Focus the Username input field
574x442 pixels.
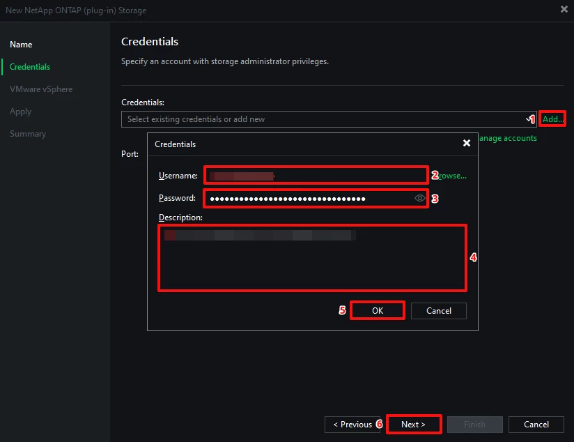[316, 176]
